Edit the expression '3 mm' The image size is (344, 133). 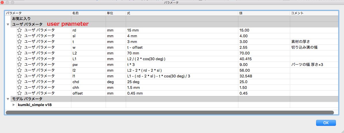tap(182, 42)
